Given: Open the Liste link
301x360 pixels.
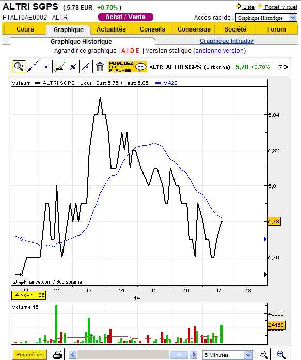Looking at the screenshot, I should [248, 7].
